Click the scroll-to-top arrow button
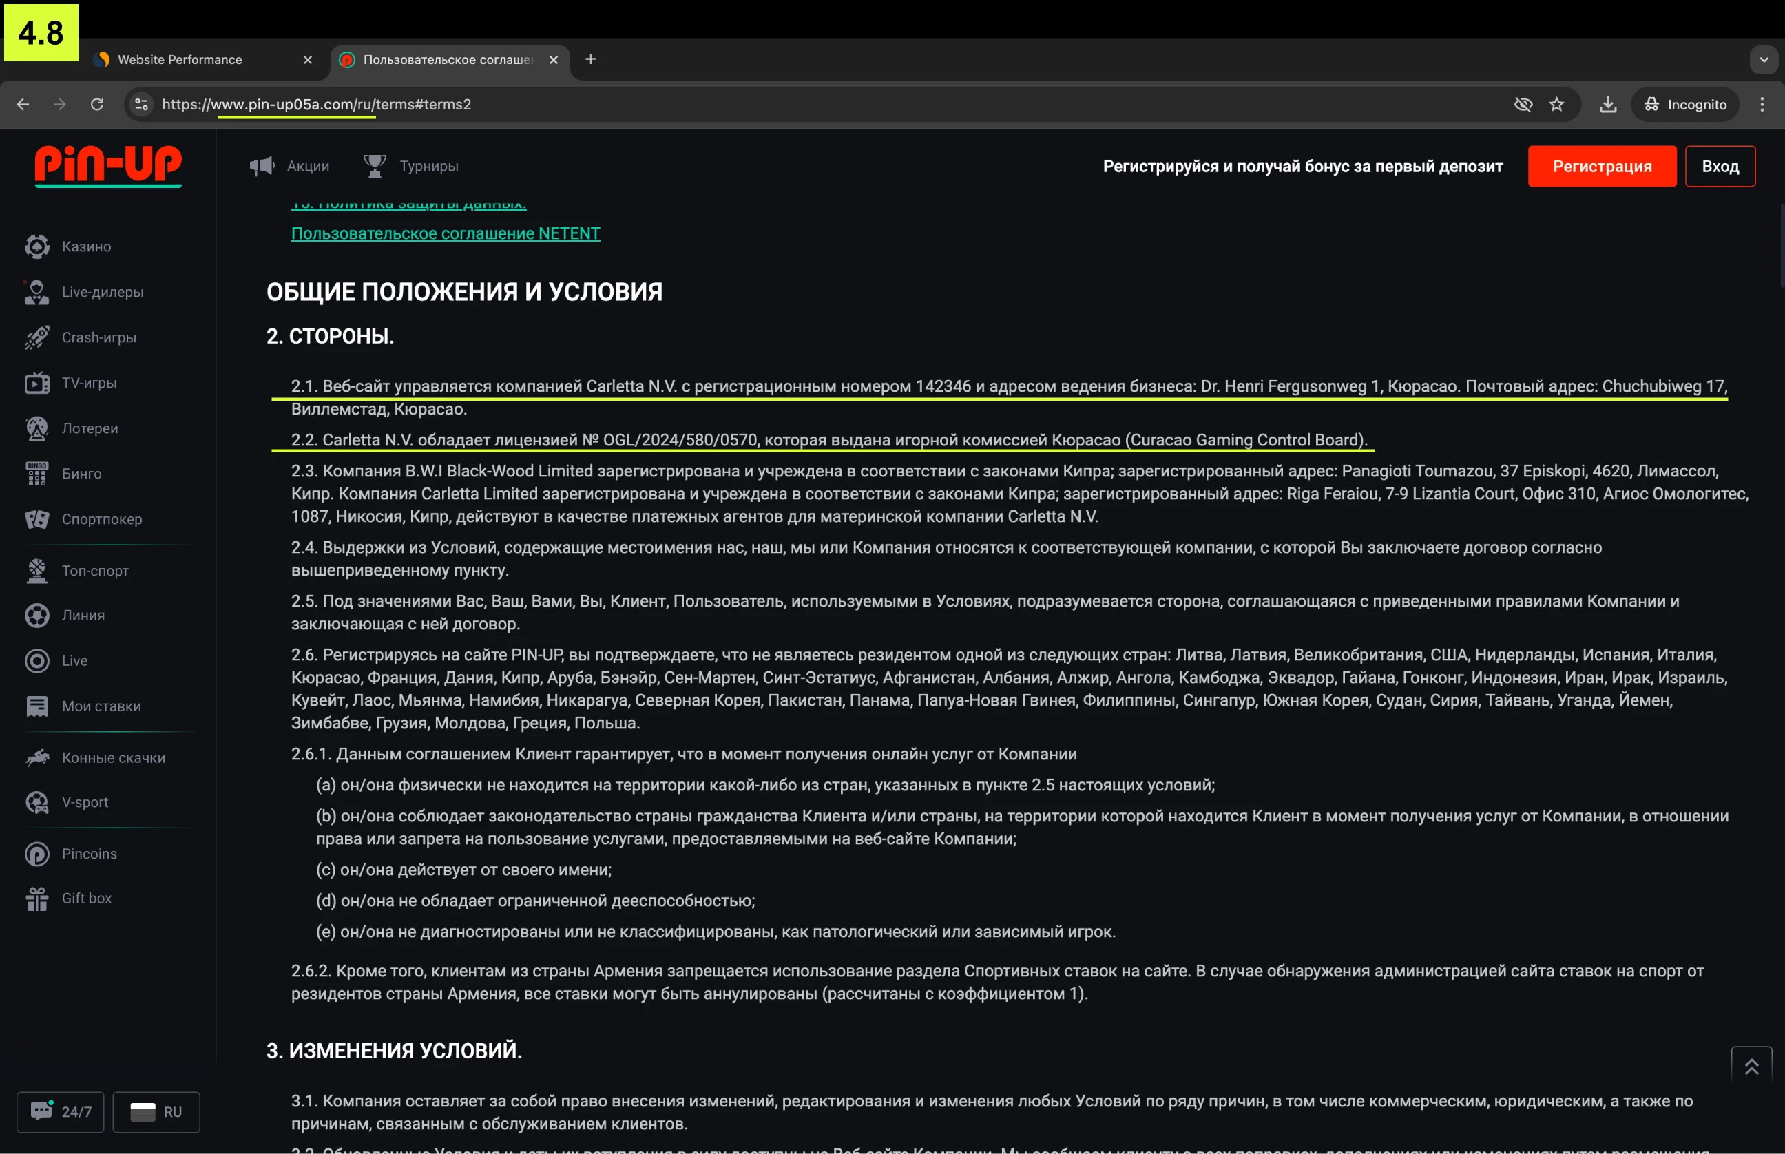The width and height of the screenshot is (1785, 1154). click(x=1751, y=1066)
